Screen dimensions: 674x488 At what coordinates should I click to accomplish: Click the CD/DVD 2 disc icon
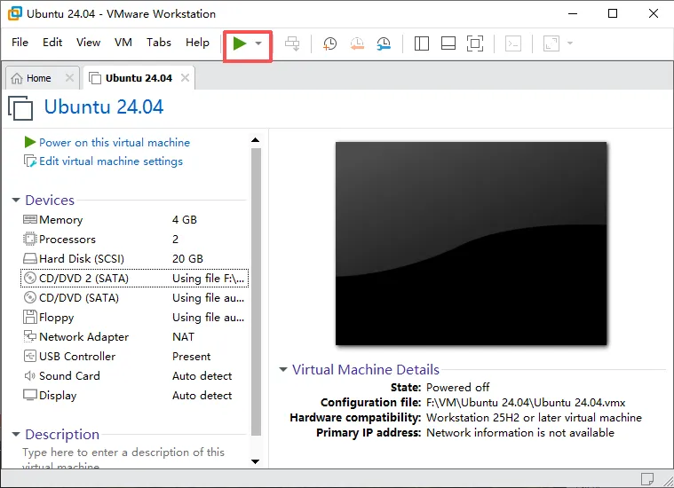[29, 278]
